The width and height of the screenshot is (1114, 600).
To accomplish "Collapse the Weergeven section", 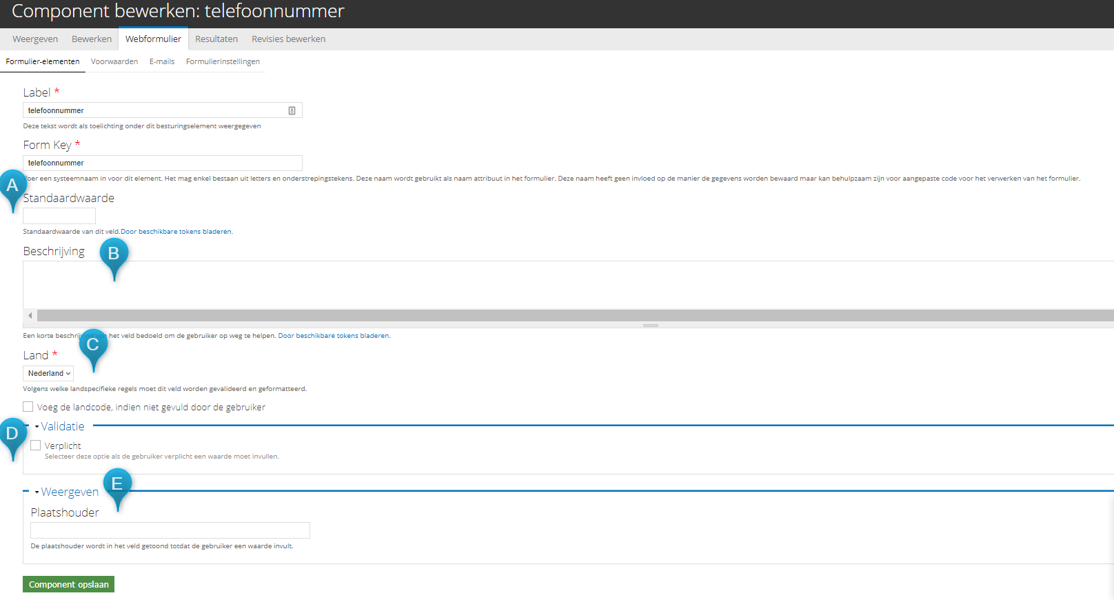I will [x=69, y=492].
